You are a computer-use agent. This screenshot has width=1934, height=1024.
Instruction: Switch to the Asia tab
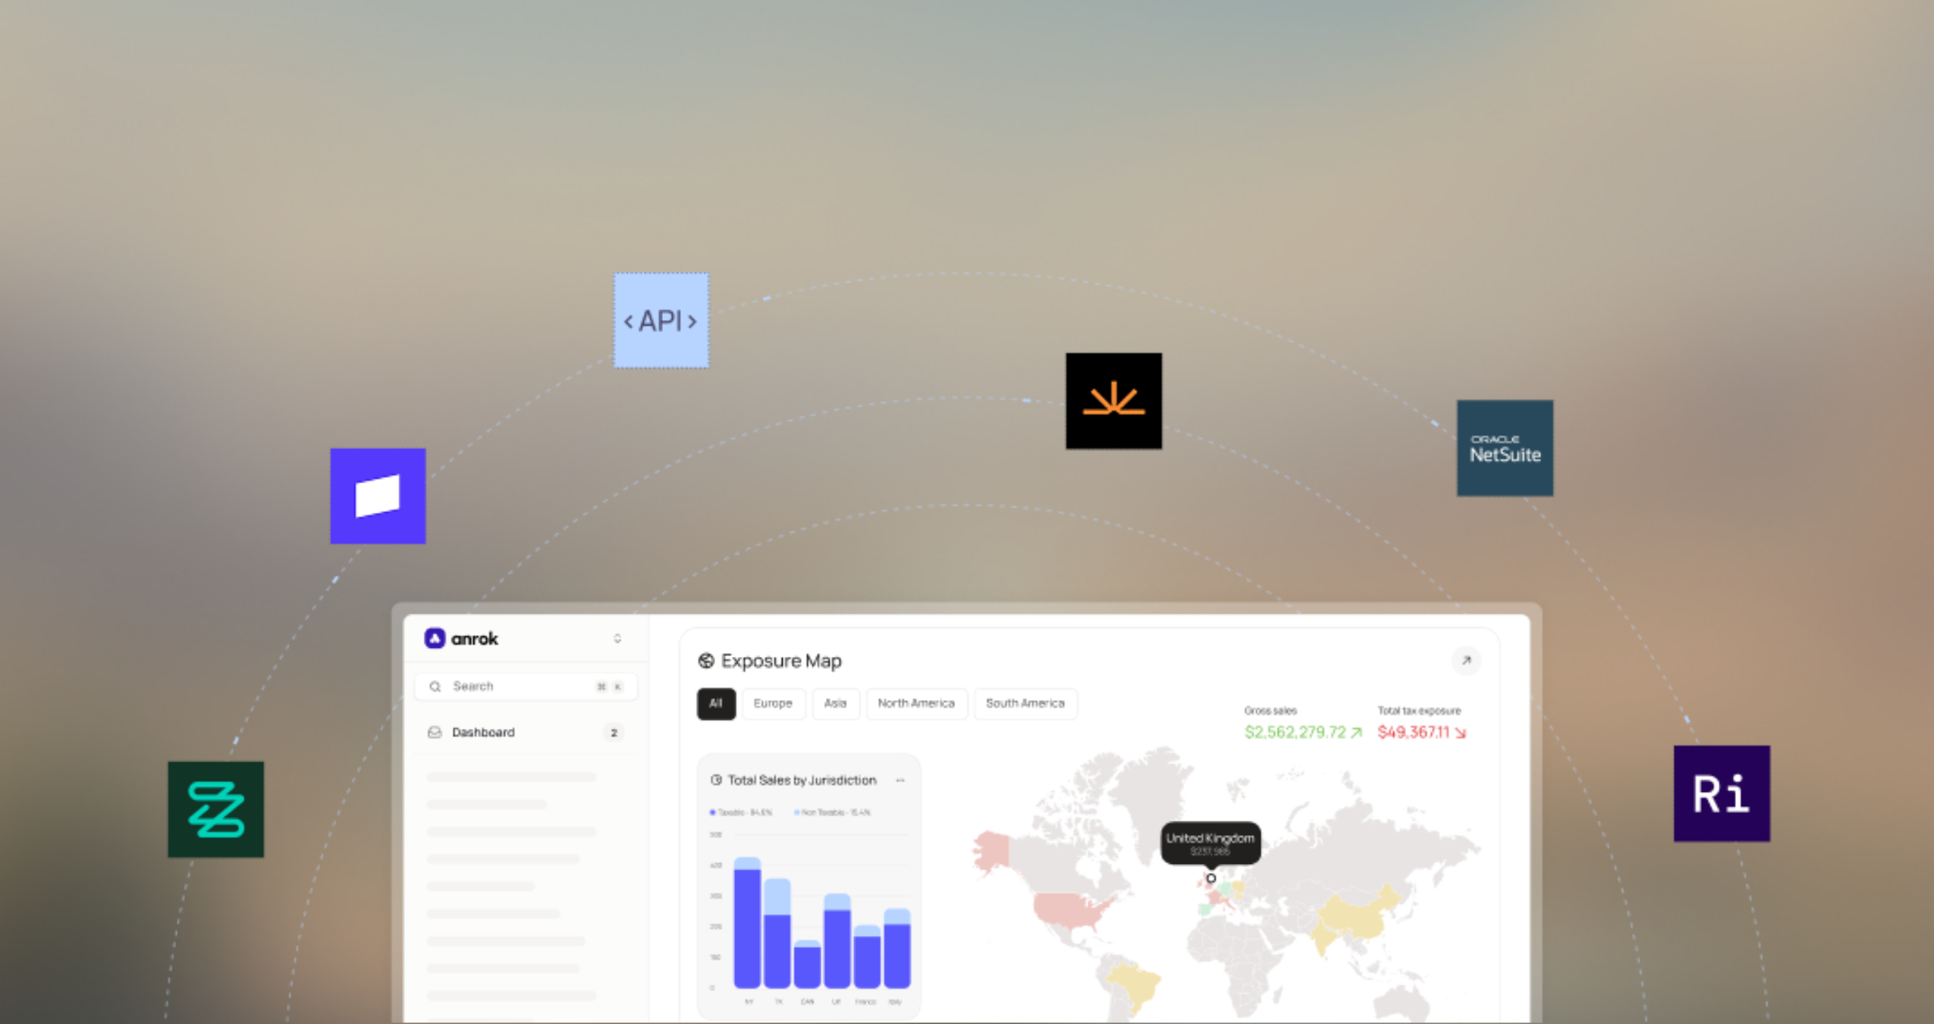[835, 704]
